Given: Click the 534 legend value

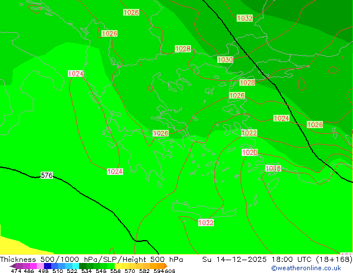Looking at the screenshot, I should [86, 271].
